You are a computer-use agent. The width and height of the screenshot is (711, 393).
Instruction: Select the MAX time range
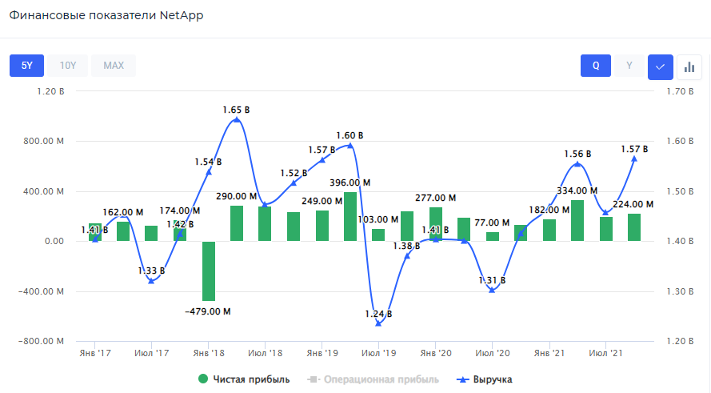pyautogui.click(x=114, y=66)
